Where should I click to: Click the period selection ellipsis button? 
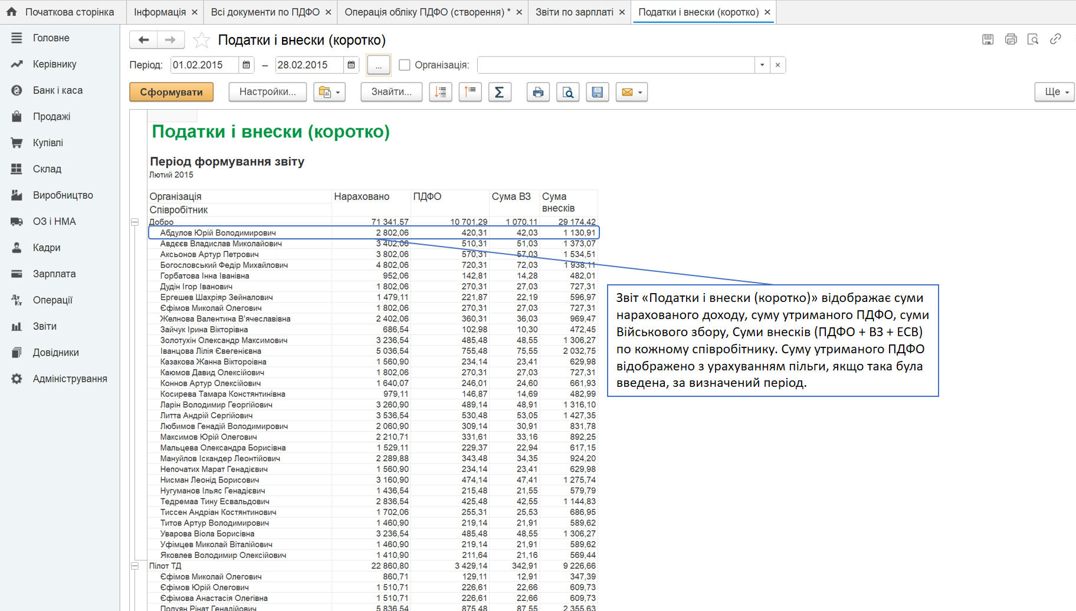pos(378,65)
